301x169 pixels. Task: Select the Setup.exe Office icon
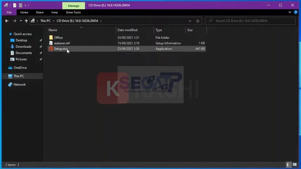click(51, 49)
